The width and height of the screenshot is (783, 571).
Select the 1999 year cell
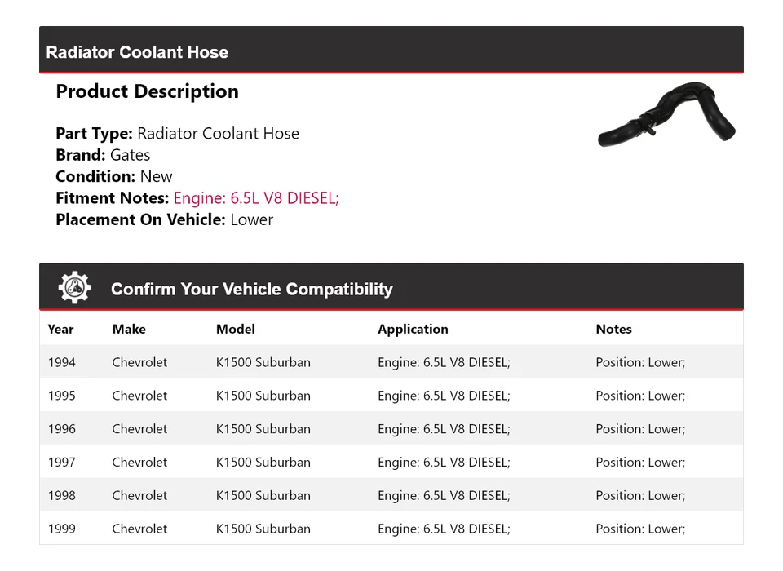coord(61,529)
